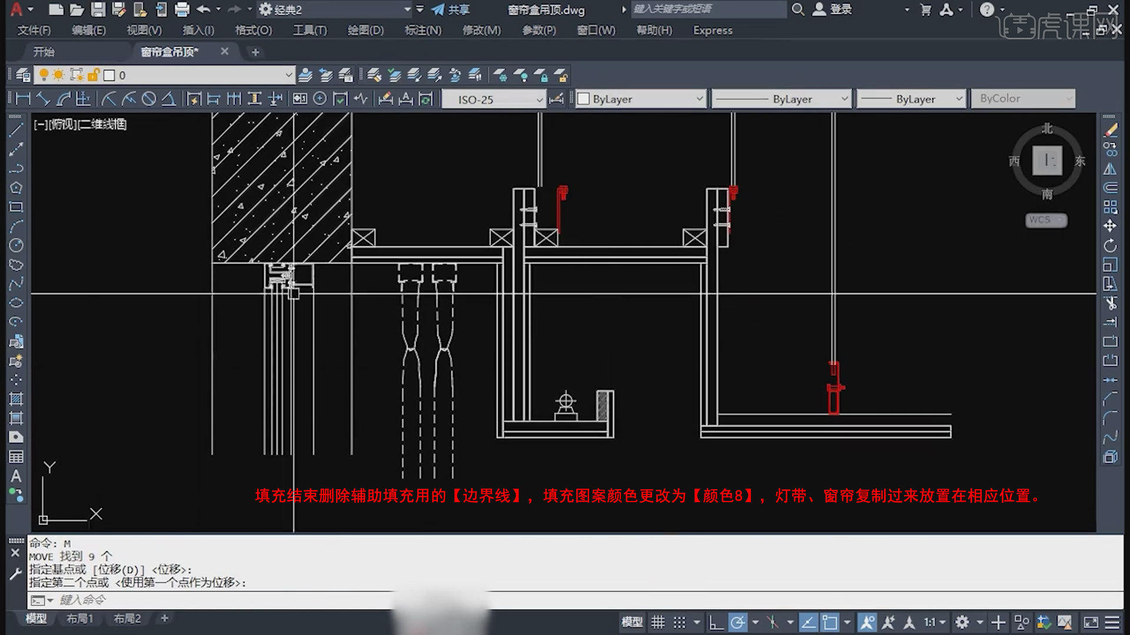Click the white color swatch beside ByLayer

pyautogui.click(x=583, y=99)
